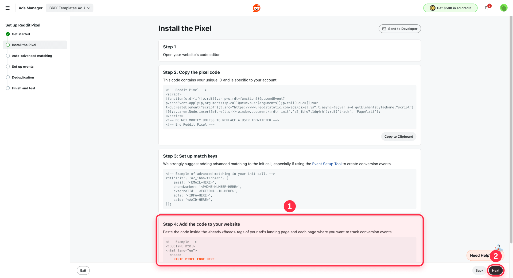This screenshot has height=278, width=513.
Task: Click the coin icon on the ad credit offer
Action: click(432, 8)
